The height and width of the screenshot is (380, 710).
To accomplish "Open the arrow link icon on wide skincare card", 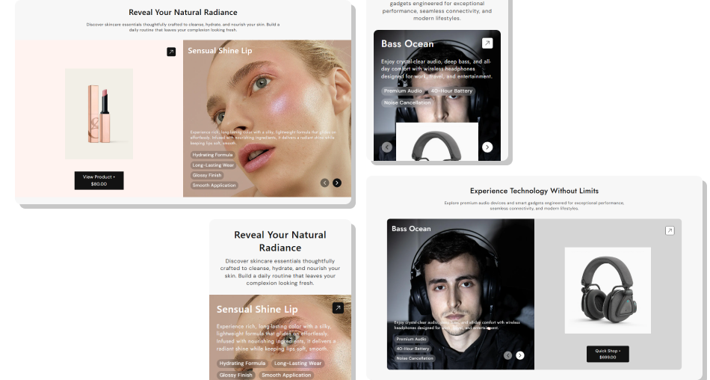I will tap(171, 52).
